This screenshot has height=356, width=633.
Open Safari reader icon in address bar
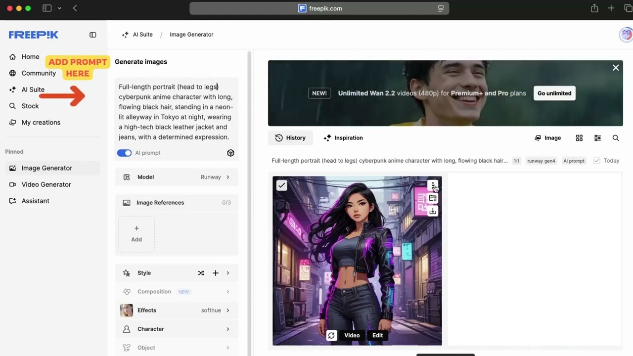point(441,8)
